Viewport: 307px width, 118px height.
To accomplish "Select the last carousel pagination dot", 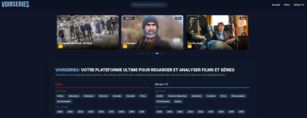I will (x=164, y=53).
